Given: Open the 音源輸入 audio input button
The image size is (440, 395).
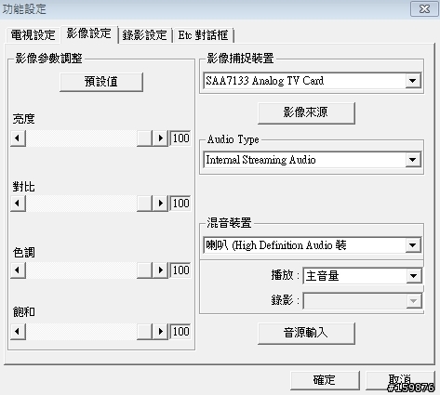Looking at the screenshot, I should click(306, 333).
